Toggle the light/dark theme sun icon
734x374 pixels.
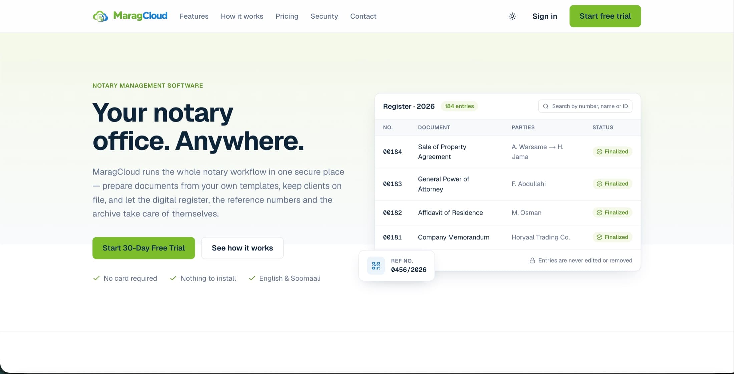tap(512, 16)
